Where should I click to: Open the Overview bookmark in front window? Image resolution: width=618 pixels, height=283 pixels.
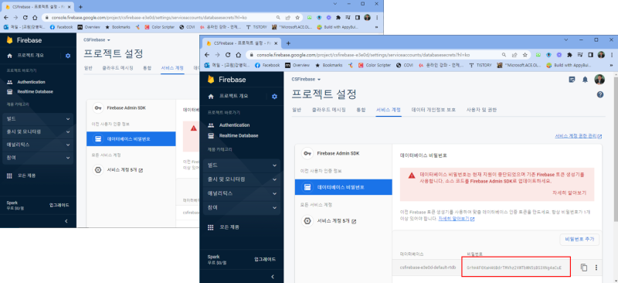(x=297, y=65)
